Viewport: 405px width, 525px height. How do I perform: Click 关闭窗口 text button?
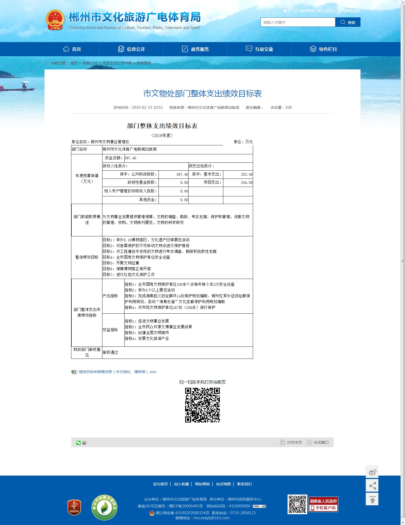321,442
